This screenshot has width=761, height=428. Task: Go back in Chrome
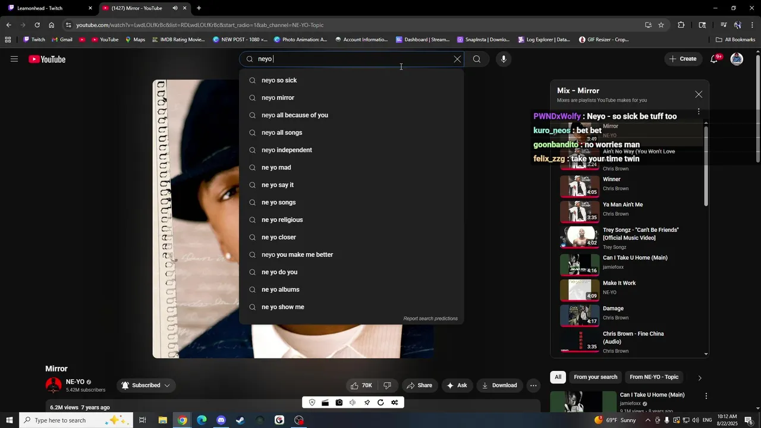point(8,25)
